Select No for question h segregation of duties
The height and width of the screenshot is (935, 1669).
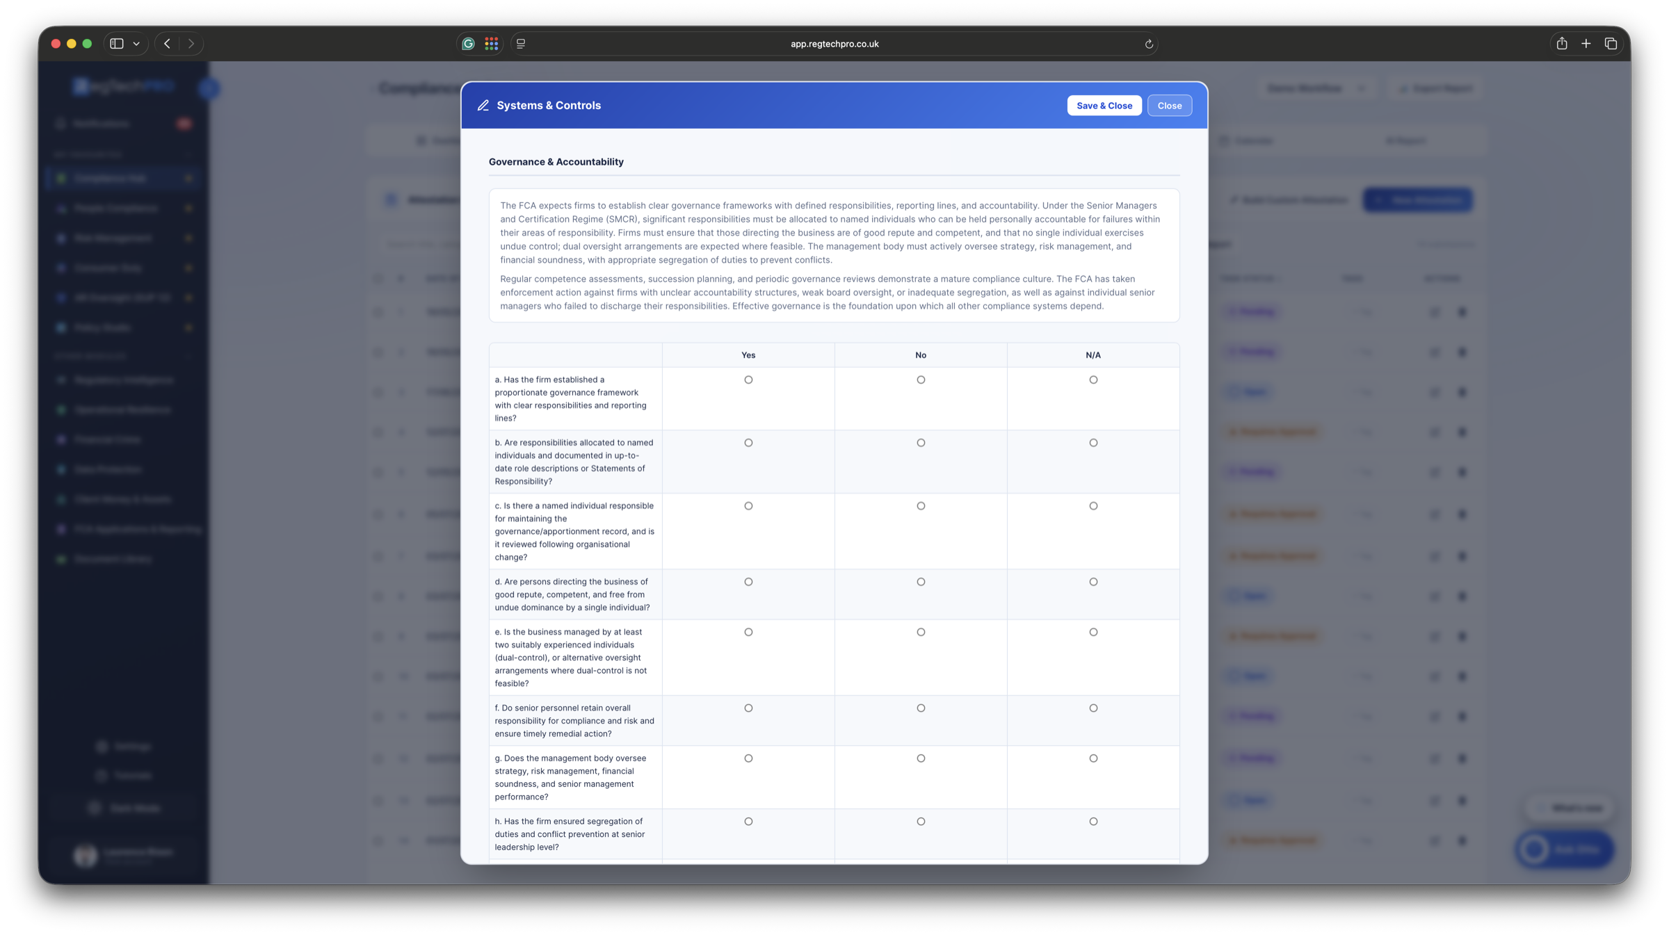921,822
